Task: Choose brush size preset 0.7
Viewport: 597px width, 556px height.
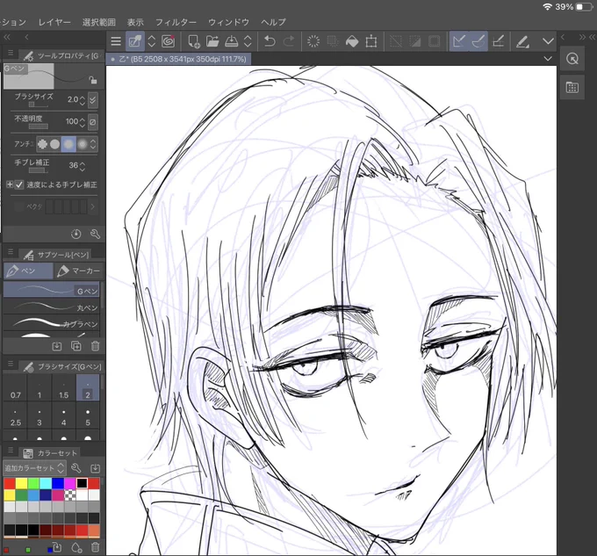Action: point(15,388)
